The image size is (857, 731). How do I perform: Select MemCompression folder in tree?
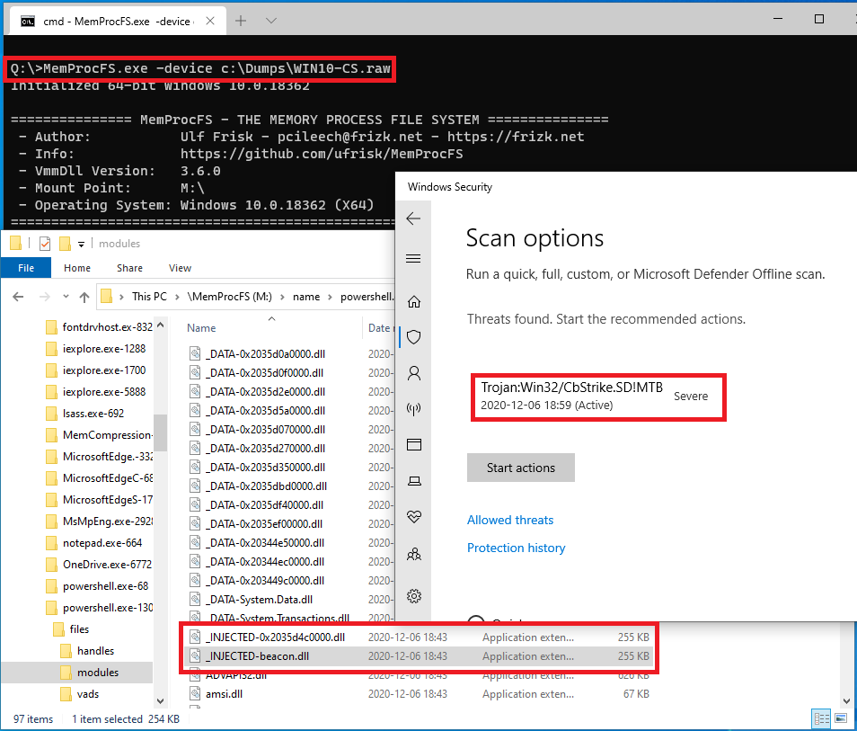pyautogui.click(x=99, y=435)
